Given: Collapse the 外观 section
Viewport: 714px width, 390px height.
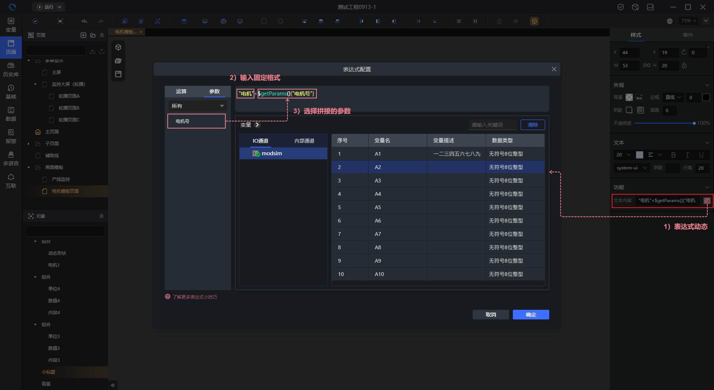Looking at the screenshot, I should 707,85.
